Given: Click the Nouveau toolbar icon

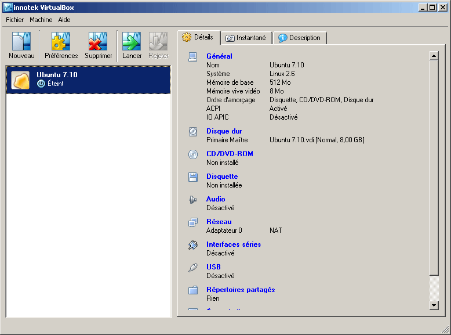Looking at the screenshot, I should (21, 41).
